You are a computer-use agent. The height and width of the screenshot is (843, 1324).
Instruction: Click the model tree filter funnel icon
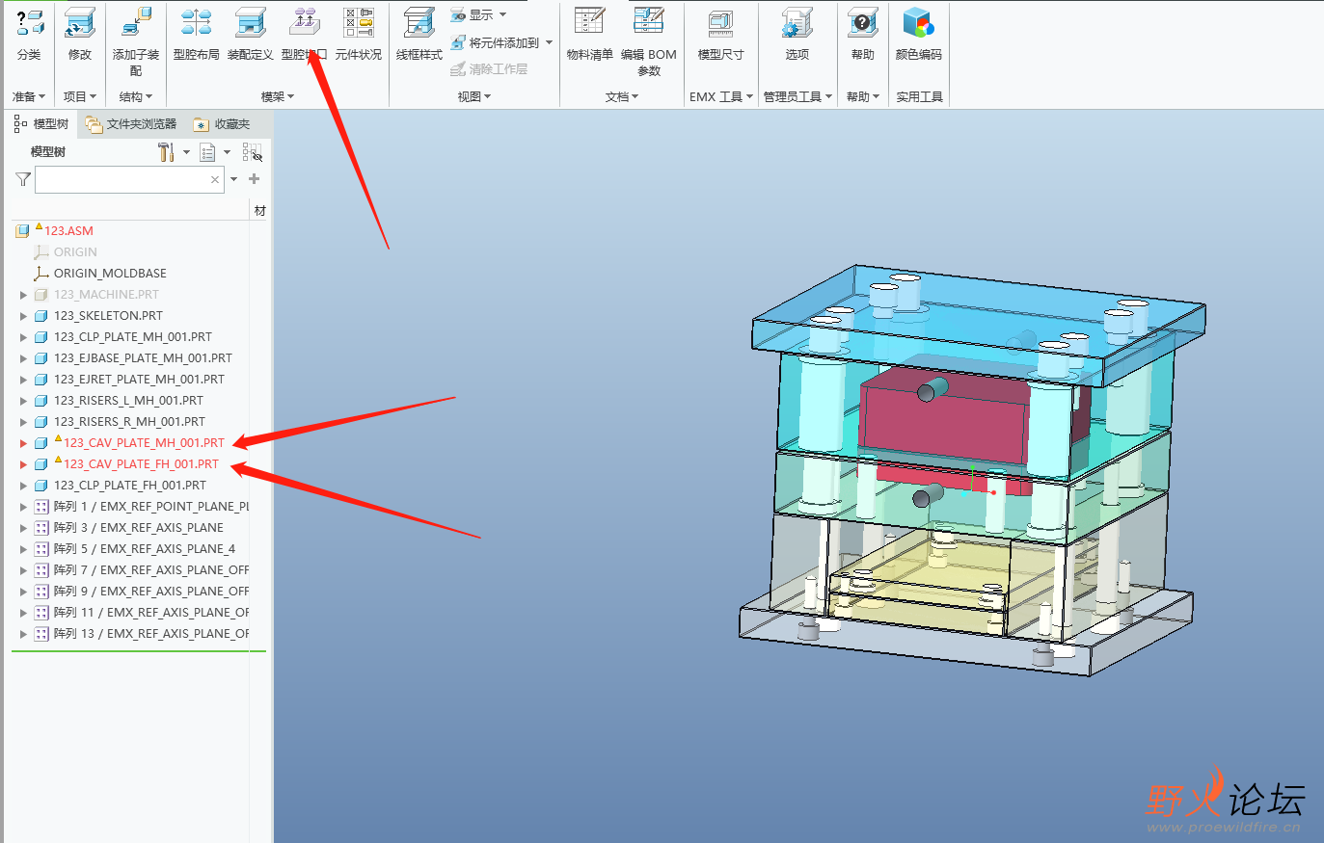coord(23,179)
